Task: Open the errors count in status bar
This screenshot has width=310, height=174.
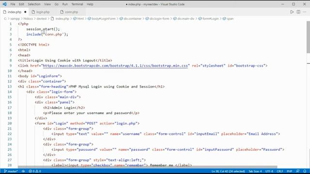Action: pyautogui.click(x=31, y=171)
